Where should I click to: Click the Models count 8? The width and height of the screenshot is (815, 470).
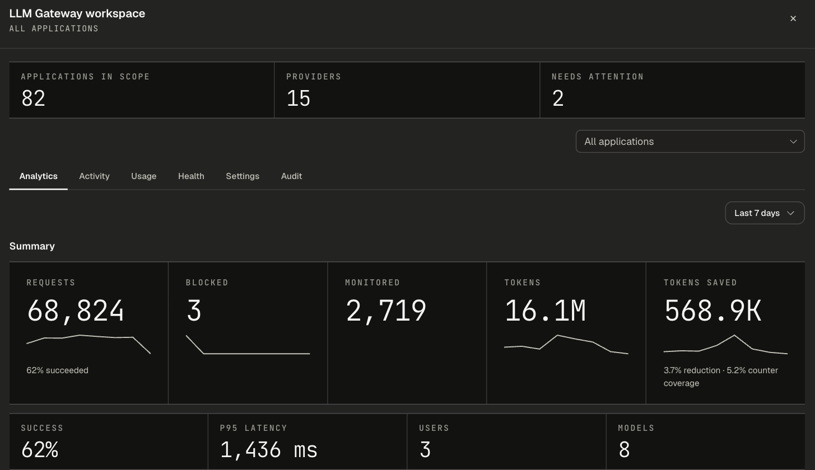click(x=625, y=450)
